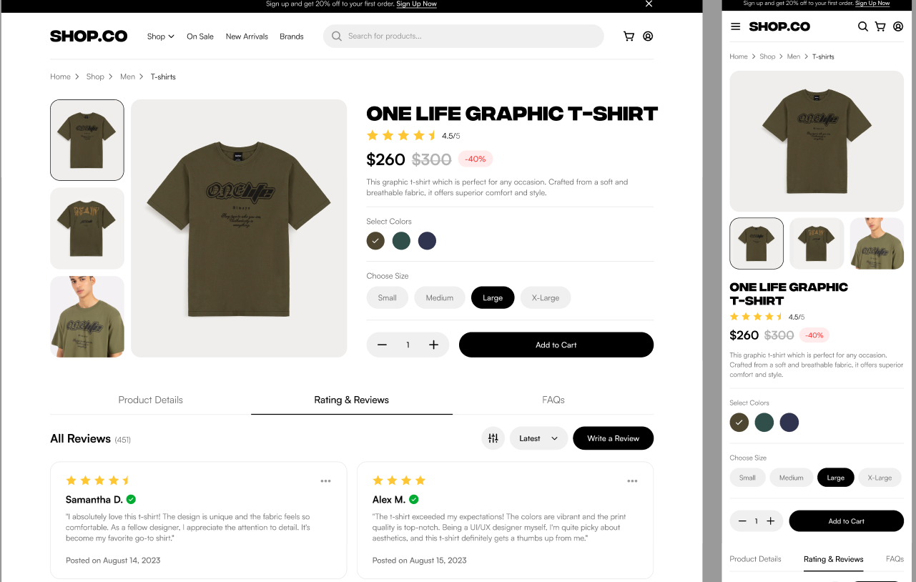Click the review filter settings icon
This screenshot has height=582, width=916.
tap(493, 438)
